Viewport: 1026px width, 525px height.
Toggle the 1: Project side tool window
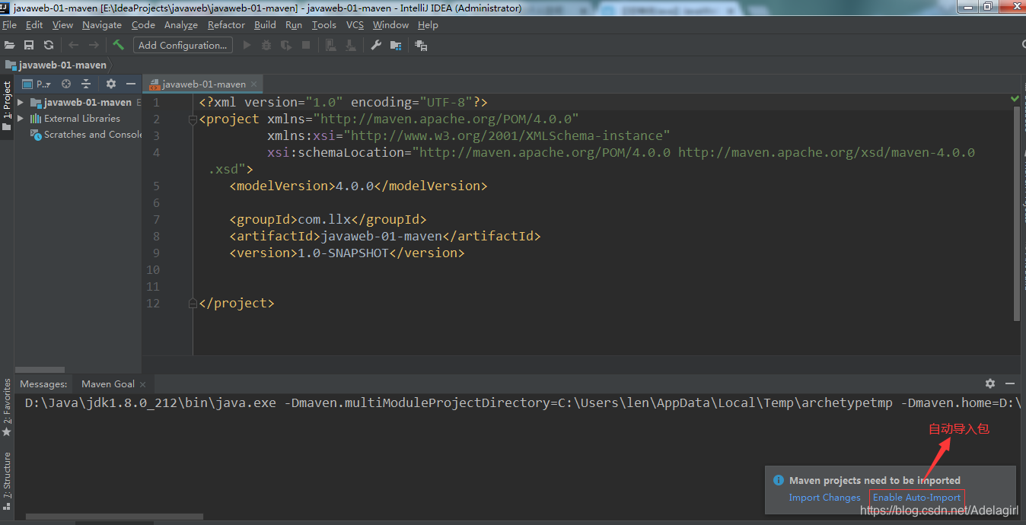7,106
